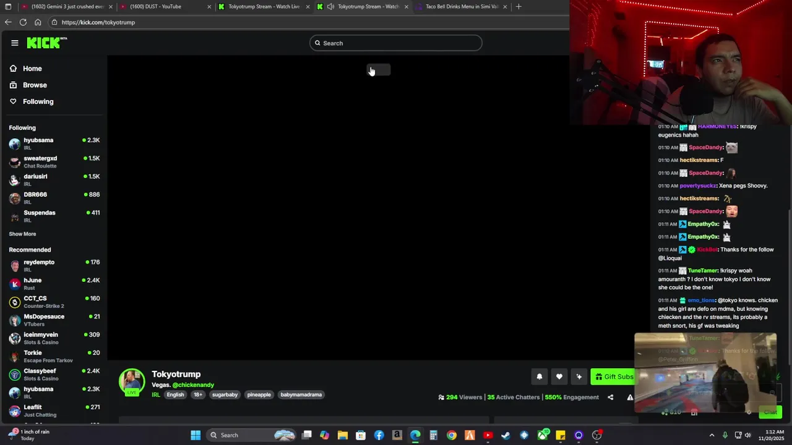Select the English language tag
This screenshot has width=792, height=445.
175,395
